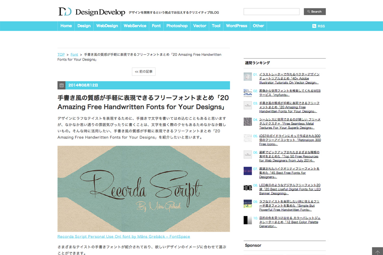
Task: Open the Design menu item
Action: pyautogui.click(x=84, y=26)
